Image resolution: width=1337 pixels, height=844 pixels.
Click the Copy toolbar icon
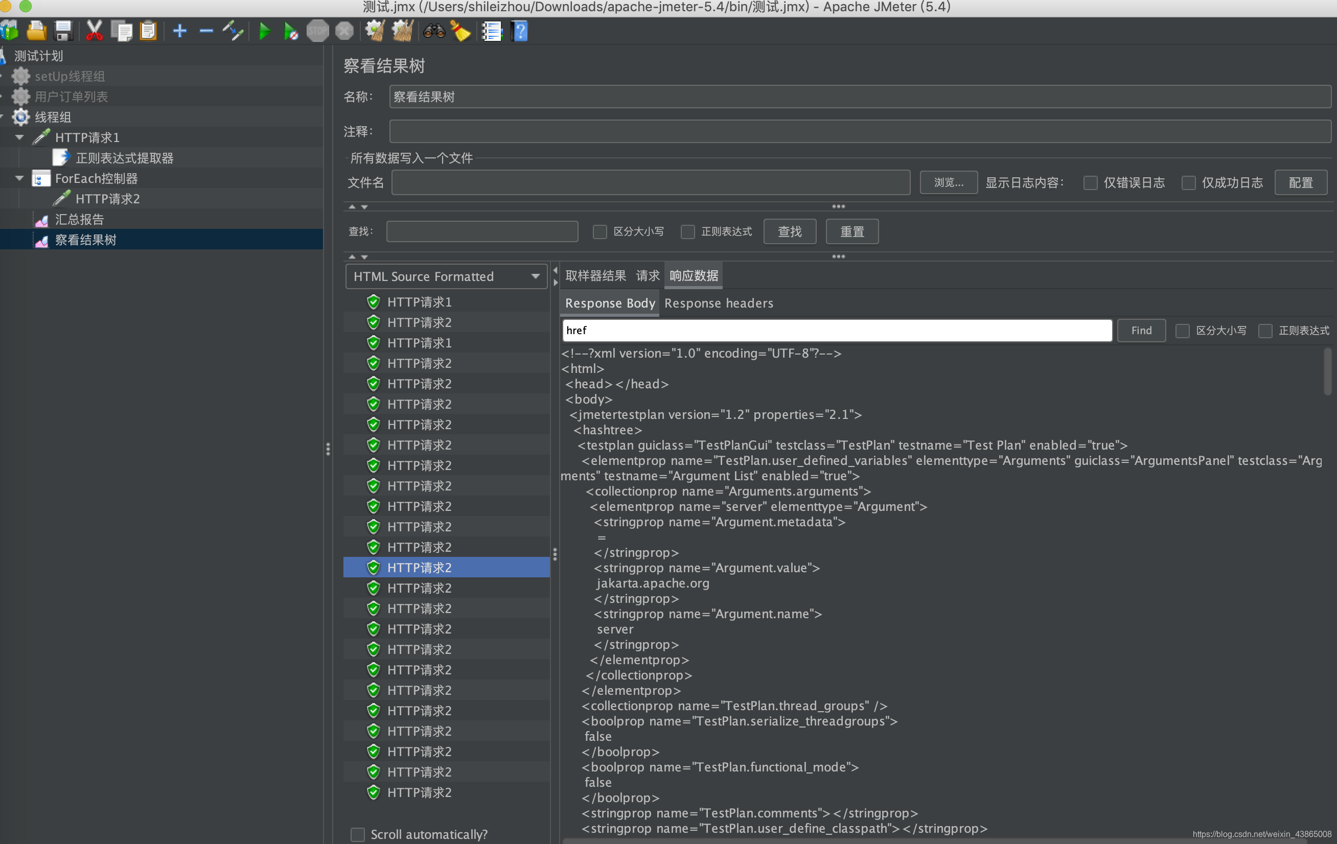(122, 31)
